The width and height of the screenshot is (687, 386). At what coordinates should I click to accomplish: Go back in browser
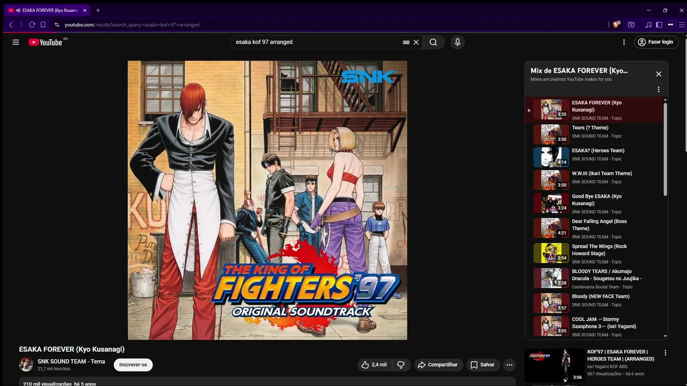11,25
